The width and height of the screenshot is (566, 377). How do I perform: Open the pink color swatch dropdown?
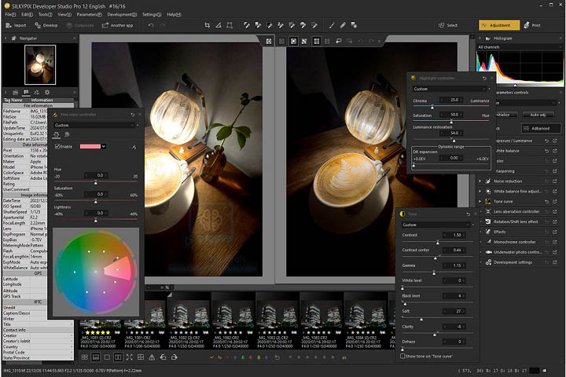click(x=104, y=146)
